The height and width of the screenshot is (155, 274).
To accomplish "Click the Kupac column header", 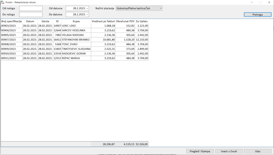I will click(x=76, y=21).
